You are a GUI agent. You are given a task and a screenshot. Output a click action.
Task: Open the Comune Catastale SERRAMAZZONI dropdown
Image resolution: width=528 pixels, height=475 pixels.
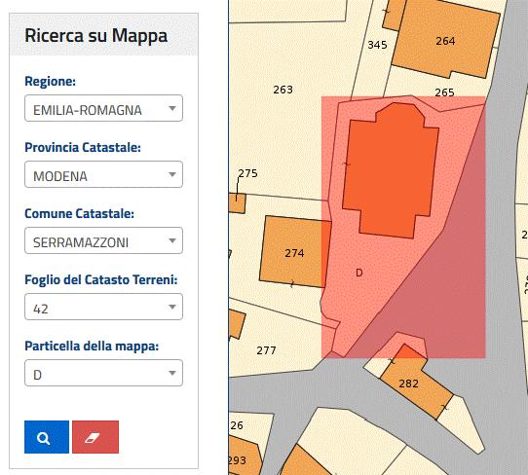pyautogui.click(x=103, y=240)
